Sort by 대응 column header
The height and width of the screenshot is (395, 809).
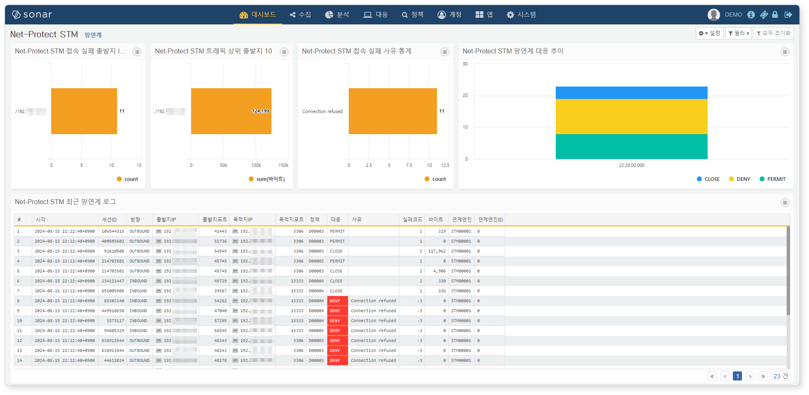click(338, 219)
